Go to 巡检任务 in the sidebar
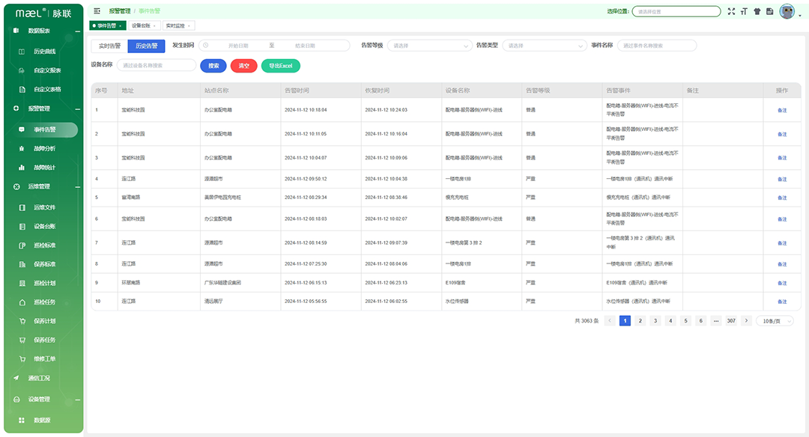The height and width of the screenshot is (437, 809). [x=44, y=302]
